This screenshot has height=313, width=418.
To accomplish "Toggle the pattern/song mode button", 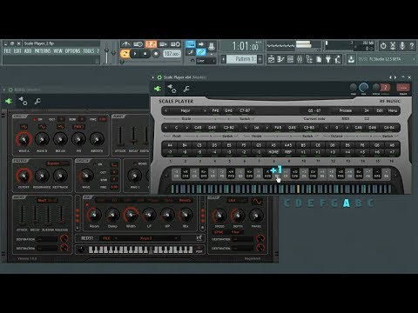I will click(x=125, y=54).
